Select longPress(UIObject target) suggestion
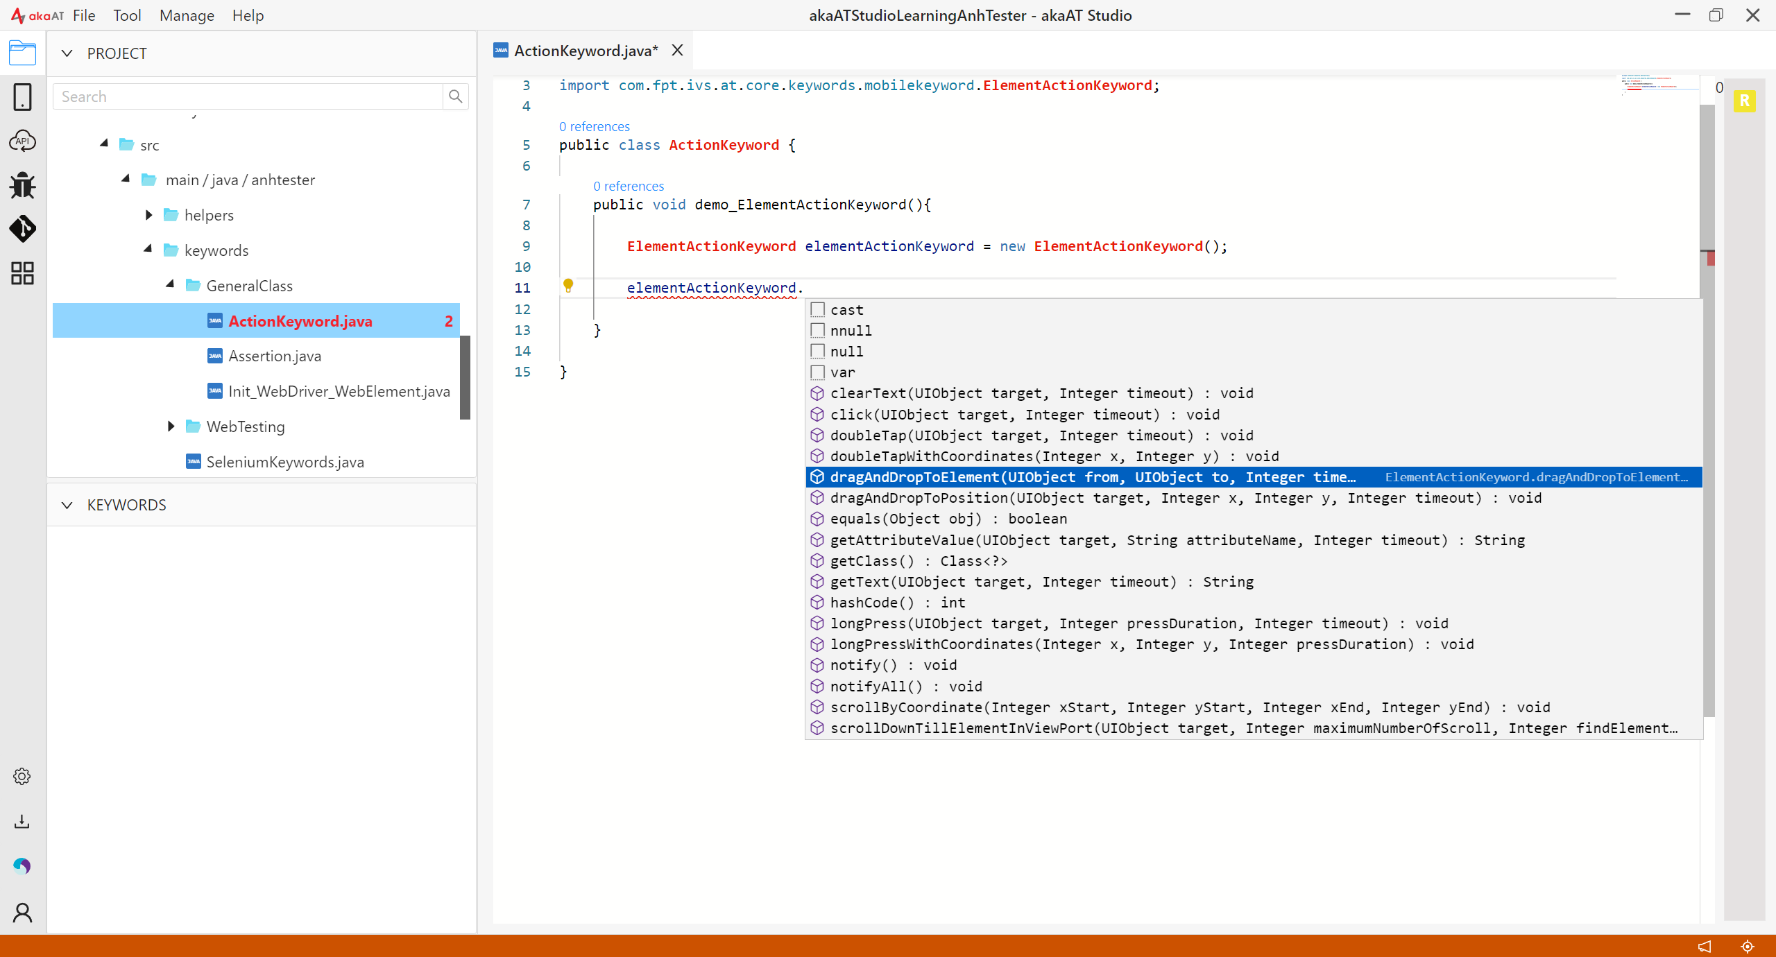1776x957 pixels. (x=1254, y=623)
